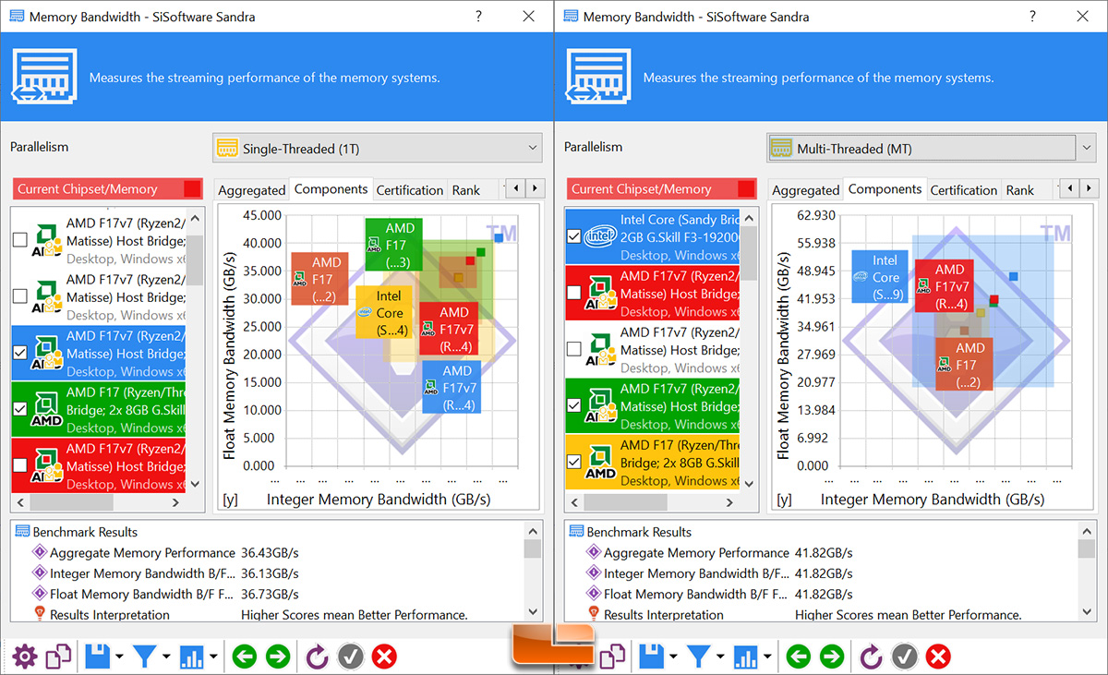Click tab scroll right arrow in right window
1108x675 pixels.
click(1089, 188)
